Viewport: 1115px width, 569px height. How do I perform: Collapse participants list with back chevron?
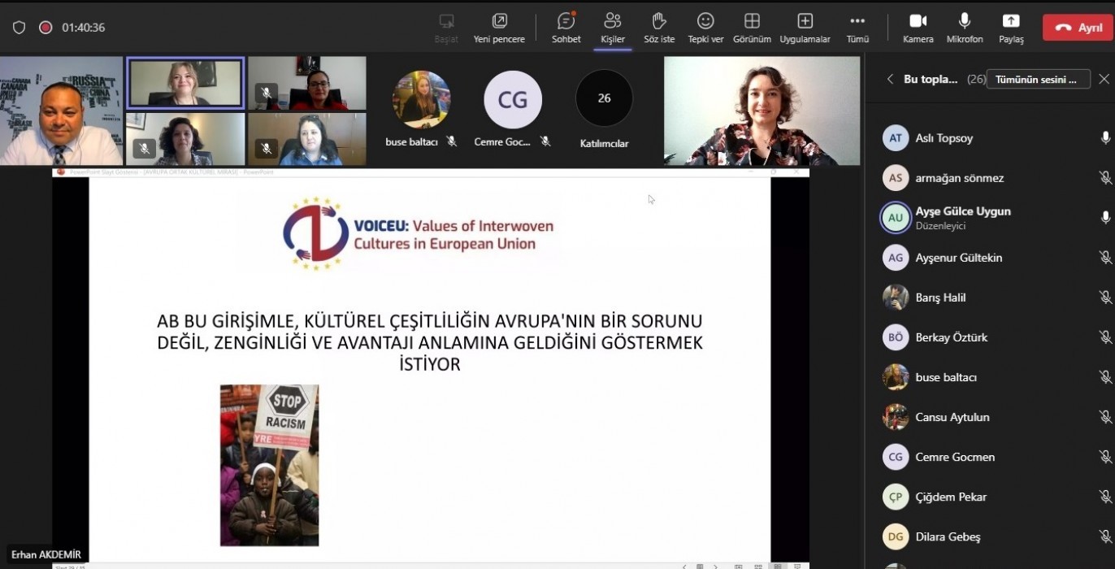[890, 79]
